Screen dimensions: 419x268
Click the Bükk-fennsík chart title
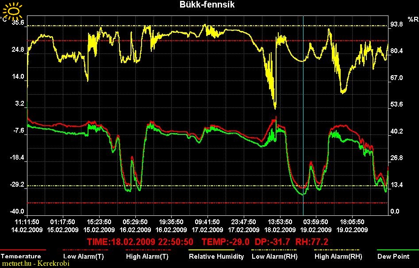pos(207,5)
